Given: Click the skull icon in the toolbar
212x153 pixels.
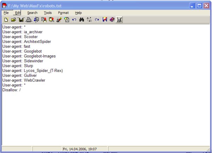Looking at the screenshot, I should (119, 20).
